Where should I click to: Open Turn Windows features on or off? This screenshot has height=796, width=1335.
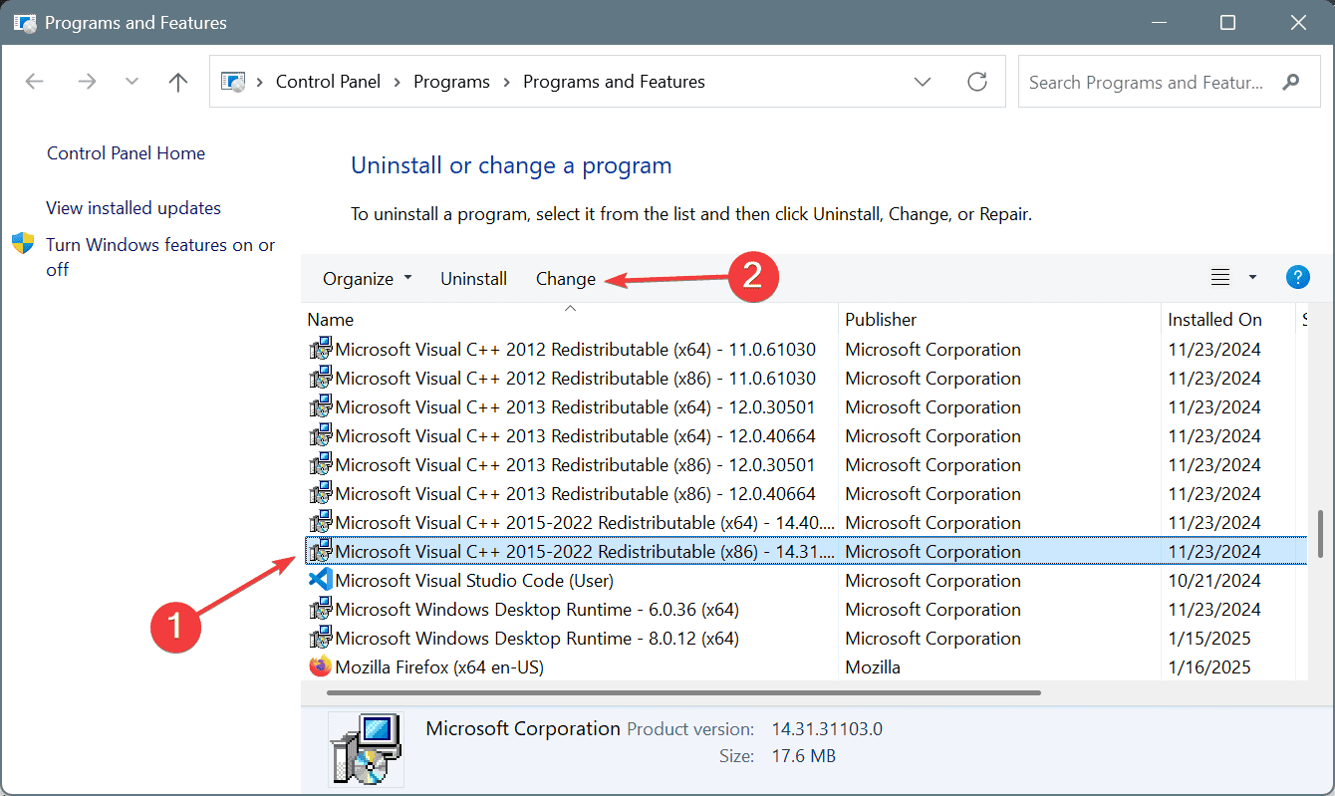(160, 257)
